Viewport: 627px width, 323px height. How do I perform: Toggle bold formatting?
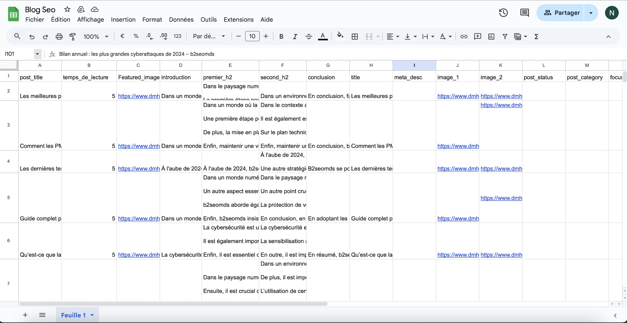281,37
